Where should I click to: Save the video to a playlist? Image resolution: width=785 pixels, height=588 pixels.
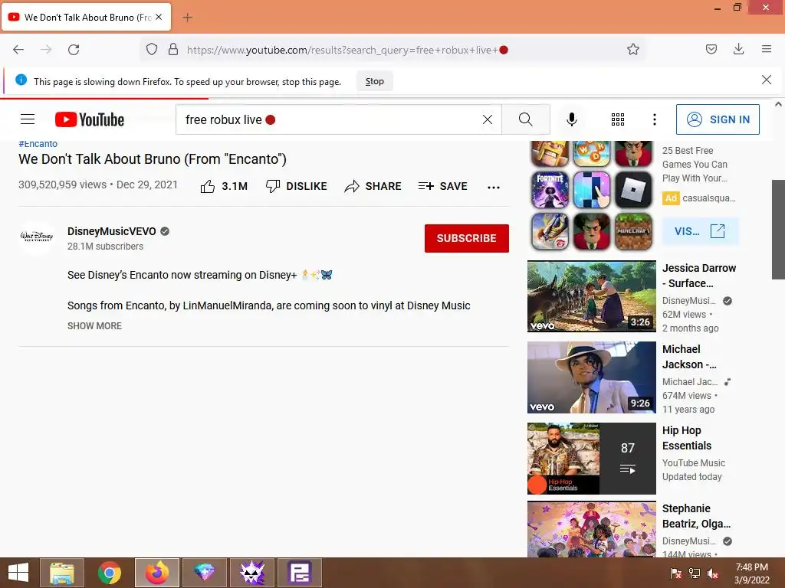(442, 187)
